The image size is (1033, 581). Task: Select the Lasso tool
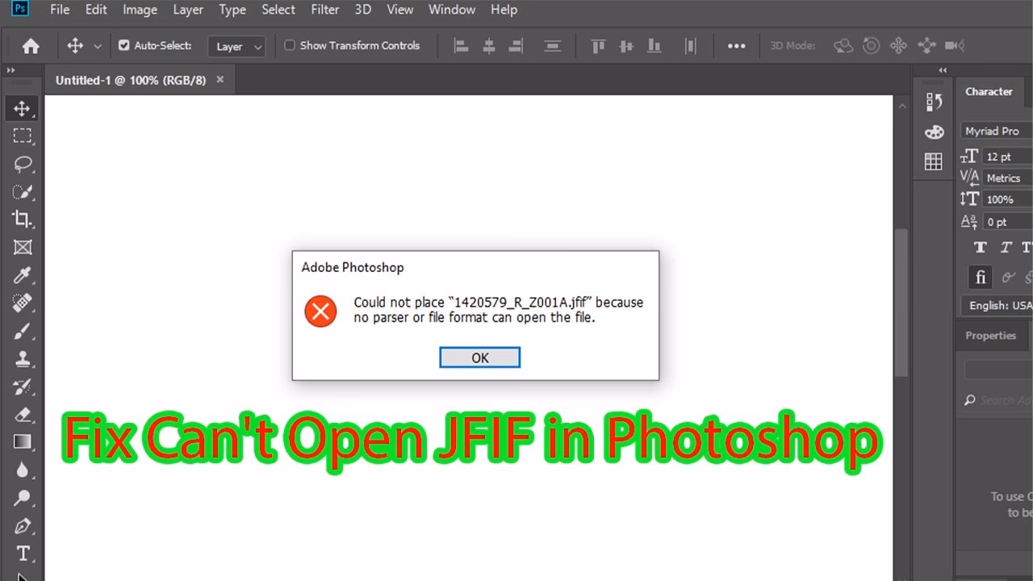[23, 164]
